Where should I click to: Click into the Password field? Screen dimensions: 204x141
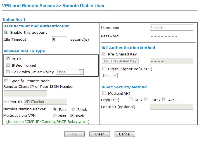coord(171,36)
